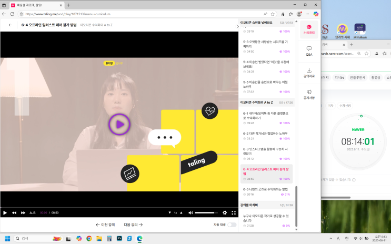Viewport: 391px width, 244px height.
Task: Click the Windows taskbar search box
Action: [x=38, y=239]
